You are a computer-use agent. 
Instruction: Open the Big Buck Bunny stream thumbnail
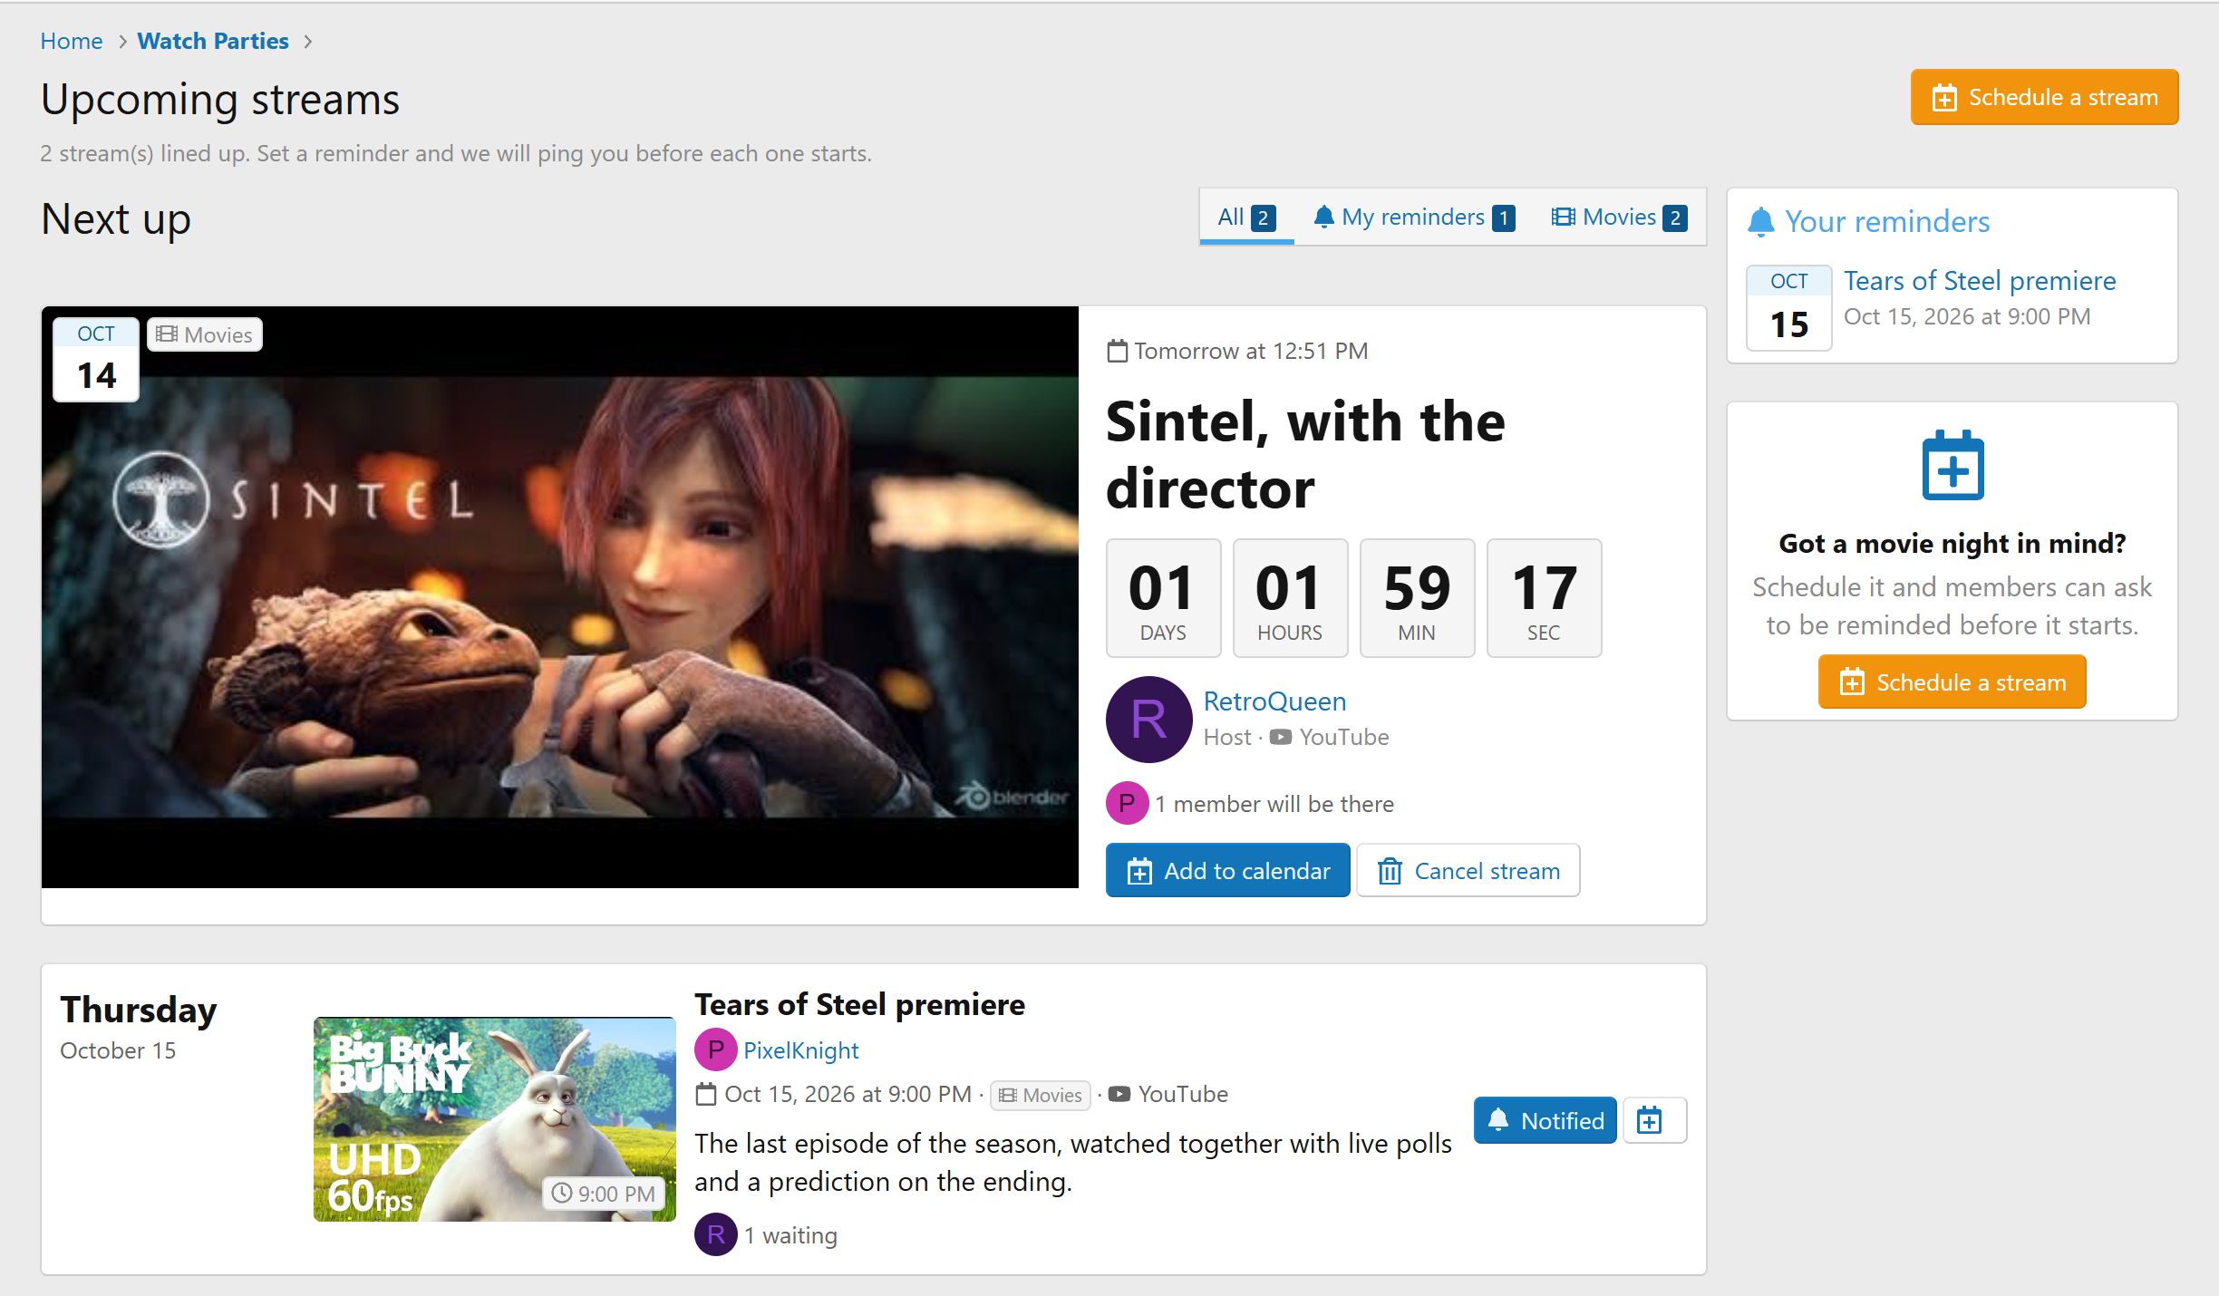click(495, 1119)
